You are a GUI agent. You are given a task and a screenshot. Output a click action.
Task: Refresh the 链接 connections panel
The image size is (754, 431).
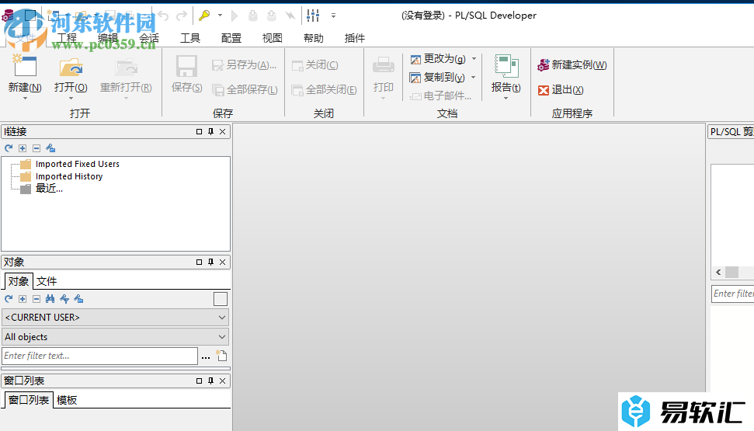pos(9,148)
